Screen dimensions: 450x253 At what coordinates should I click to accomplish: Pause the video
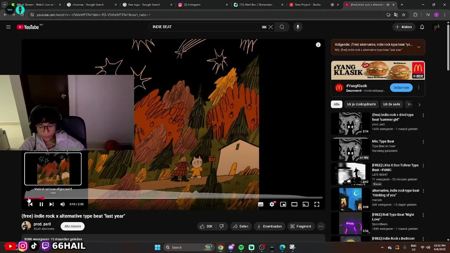pyautogui.click(x=41, y=204)
